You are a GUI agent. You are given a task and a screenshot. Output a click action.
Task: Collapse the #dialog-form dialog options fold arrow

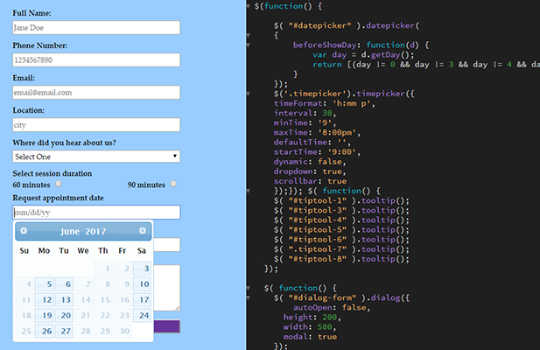pyautogui.click(x=249, y=297)
